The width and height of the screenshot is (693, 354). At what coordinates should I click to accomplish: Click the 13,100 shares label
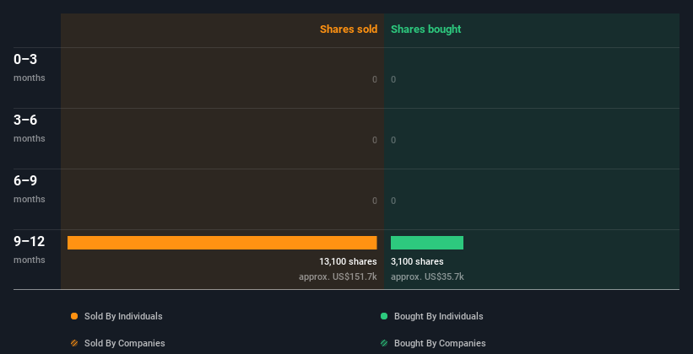348,262
